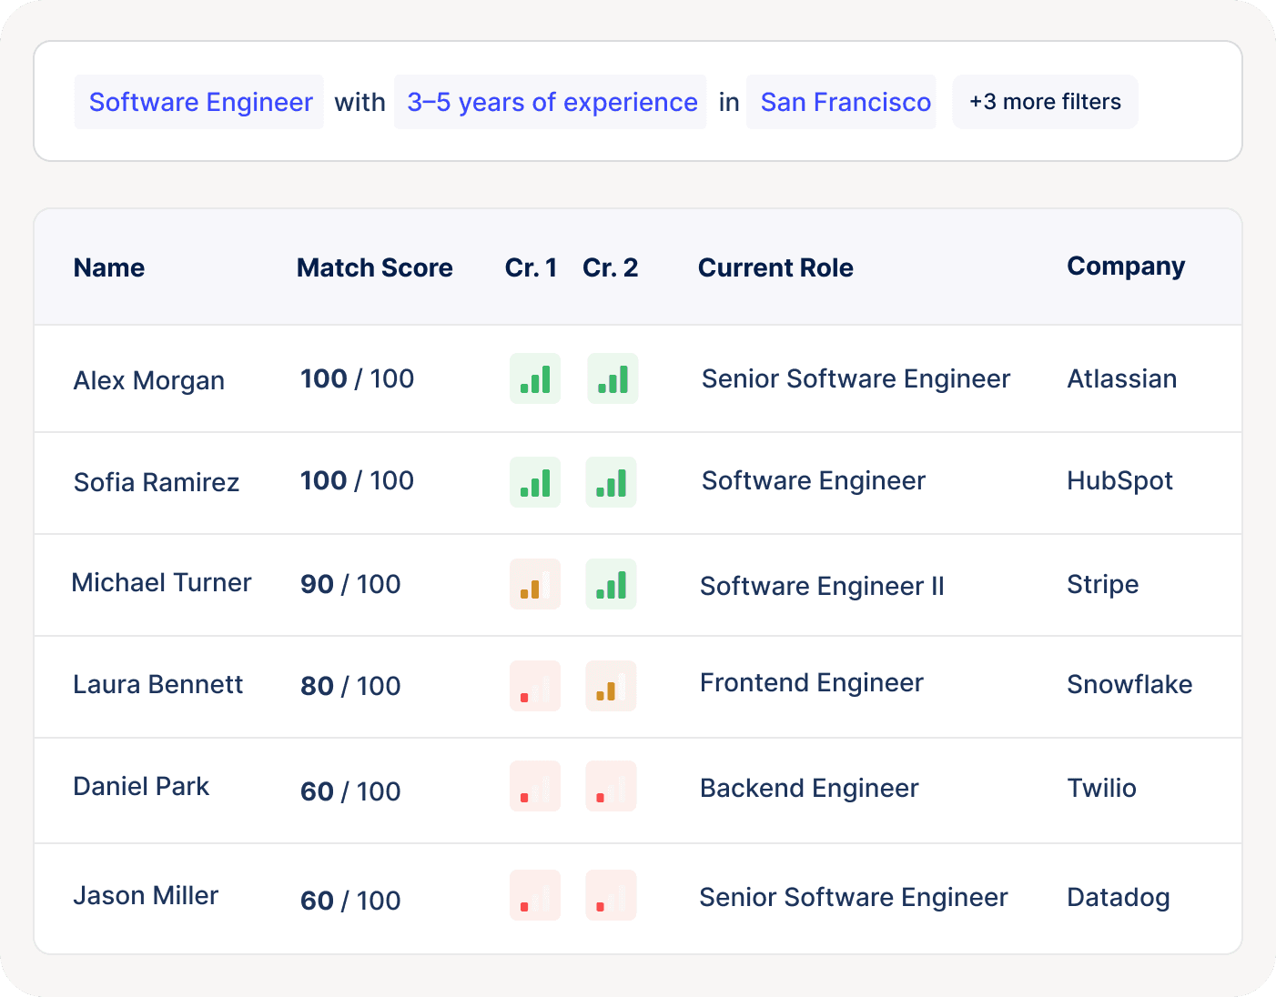Click Laura Bennett's red Cr. 1 signal icon

click(x=535, y=686)
